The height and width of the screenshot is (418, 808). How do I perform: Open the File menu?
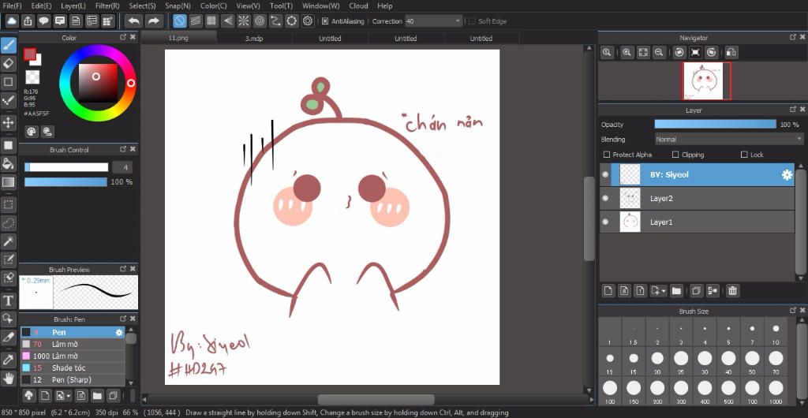click(x=13, y=6)
